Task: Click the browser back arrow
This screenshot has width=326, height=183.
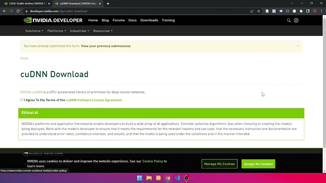Action: [x=5, y=11]
